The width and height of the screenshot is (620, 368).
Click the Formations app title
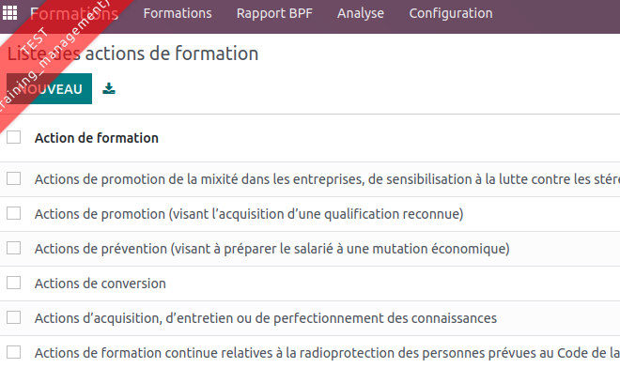pos(74,14)
